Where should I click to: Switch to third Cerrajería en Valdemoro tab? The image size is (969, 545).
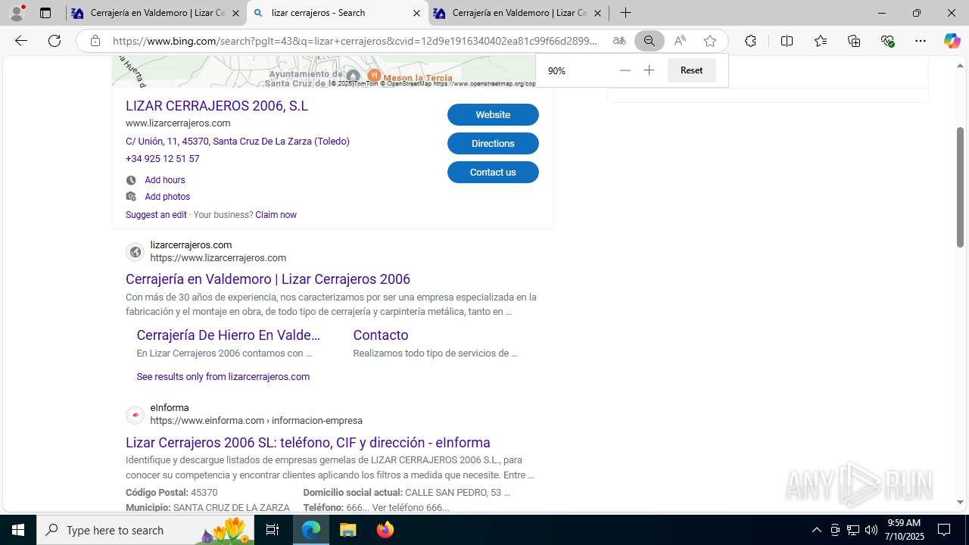pyautogui.click(x=519, y=13)
